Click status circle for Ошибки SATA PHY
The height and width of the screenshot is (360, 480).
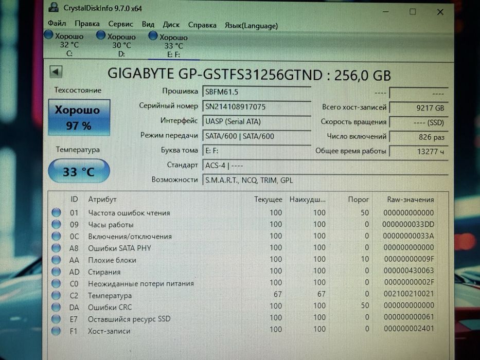click(56, 248)
